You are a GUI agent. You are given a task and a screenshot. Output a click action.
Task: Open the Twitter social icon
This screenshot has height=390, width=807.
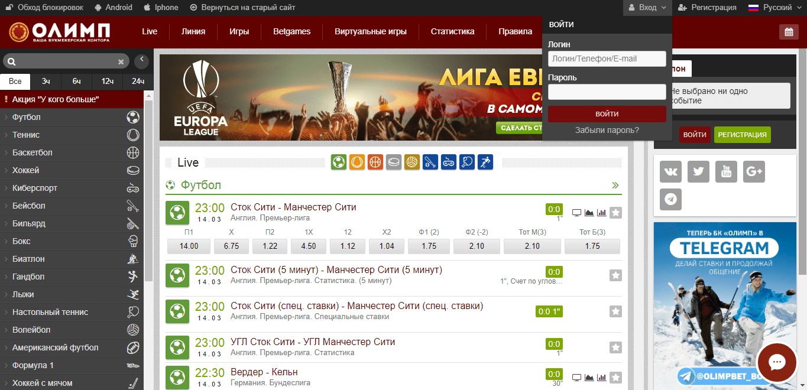pyautogui.click(x=698, y=171)
